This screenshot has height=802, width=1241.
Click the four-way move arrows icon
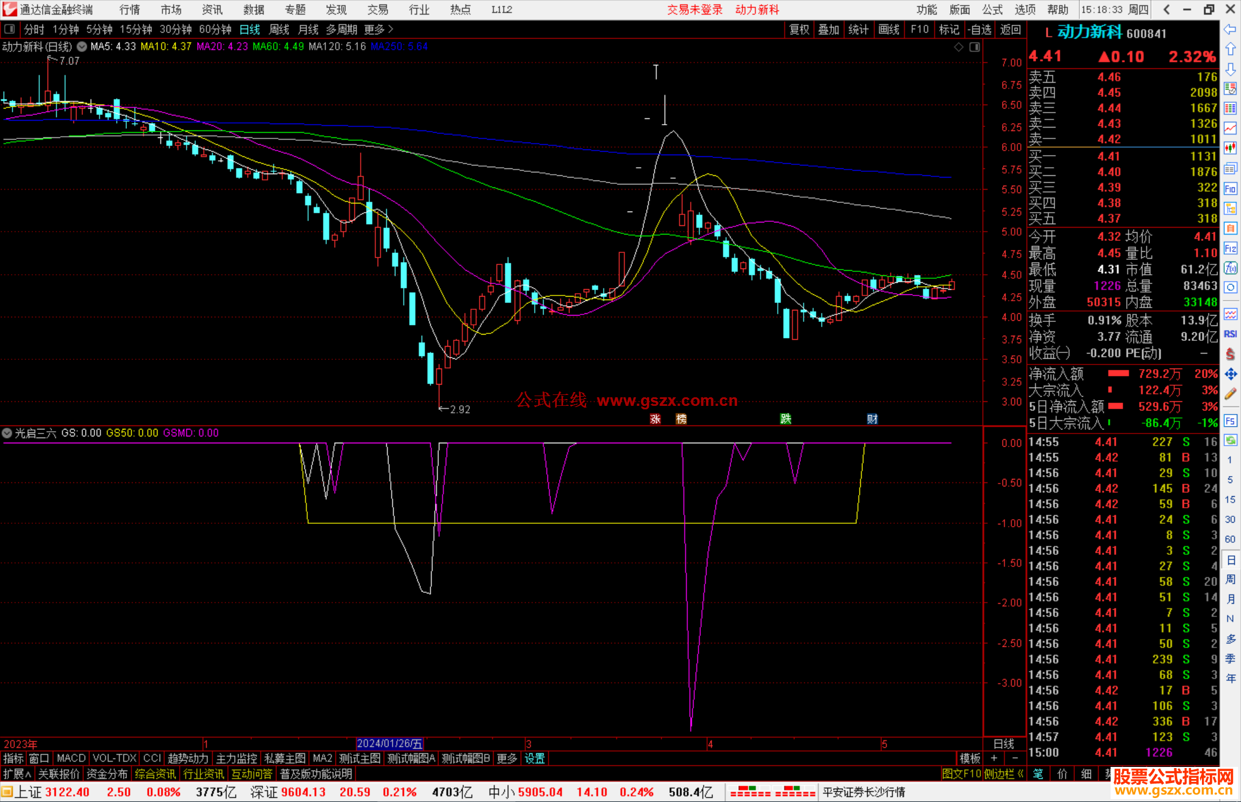pos(1230,374)
